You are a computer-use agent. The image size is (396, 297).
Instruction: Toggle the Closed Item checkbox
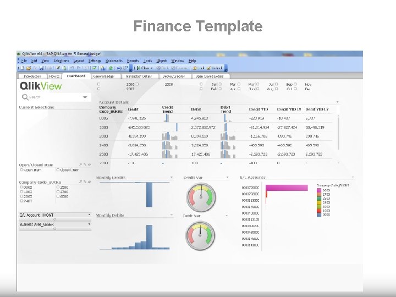click(58, 170)
